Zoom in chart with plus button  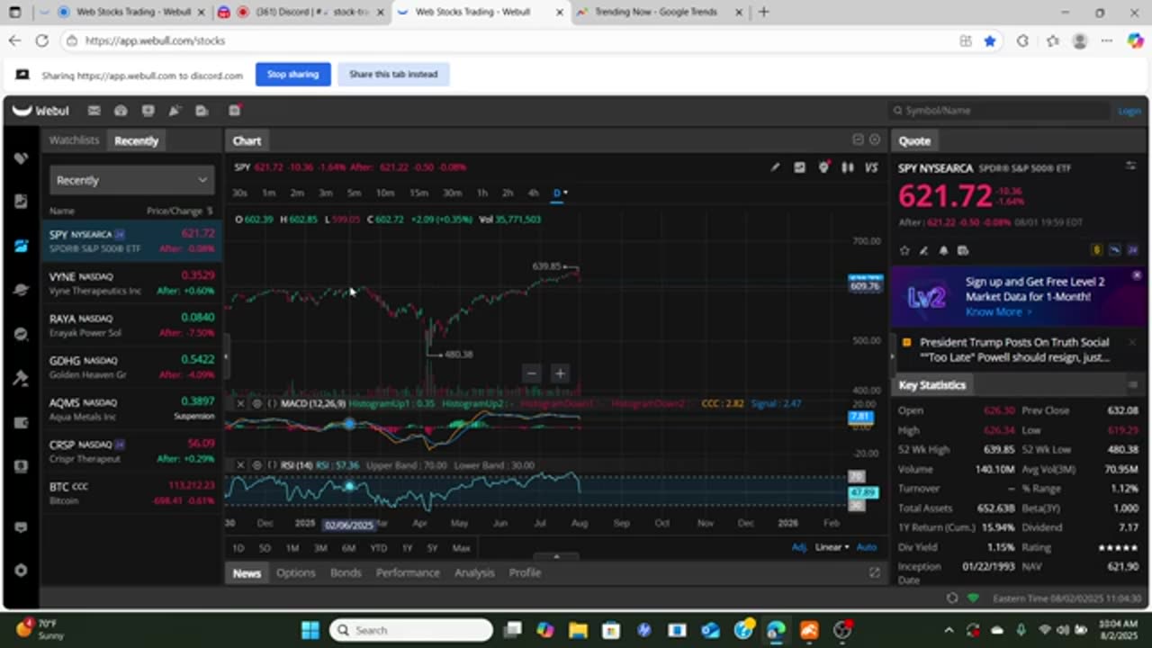click(559, 373)
